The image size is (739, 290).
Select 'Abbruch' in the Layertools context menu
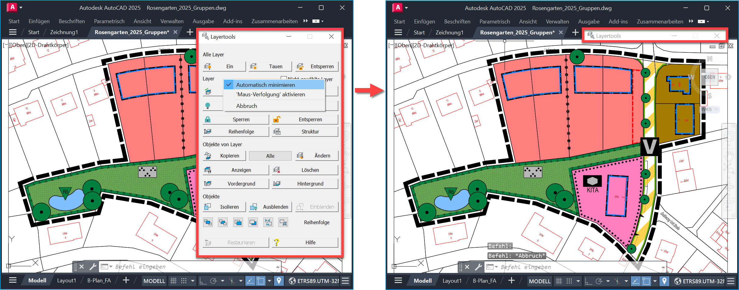[247, 106]
